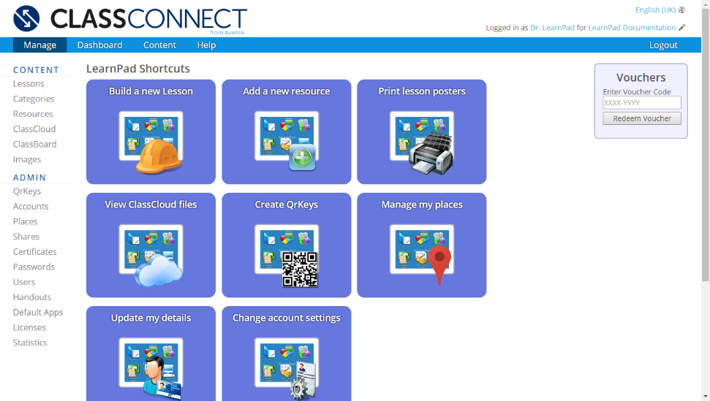This screenshot has height=401, width=710.
Task: Focus the Enter Voucher Code field
Action: coord(642,102)
